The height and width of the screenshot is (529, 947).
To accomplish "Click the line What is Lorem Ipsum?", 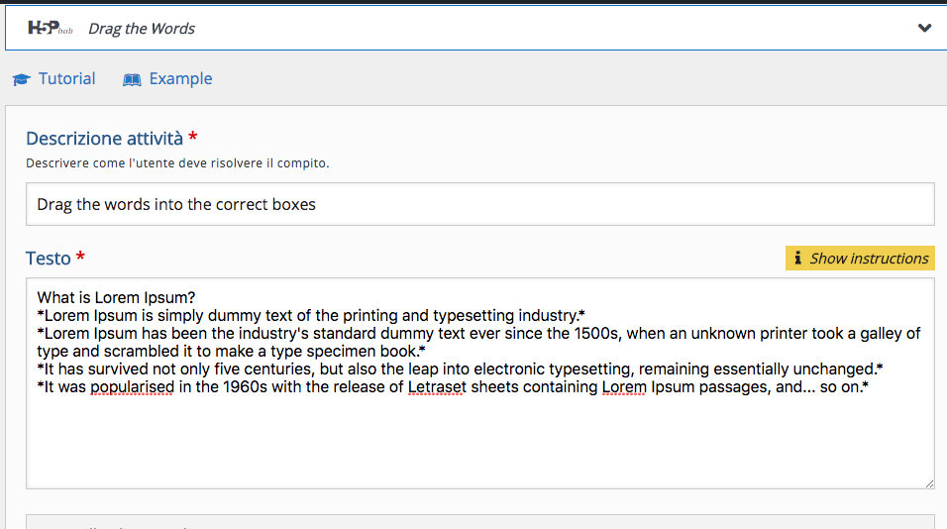I will [116, 298].
